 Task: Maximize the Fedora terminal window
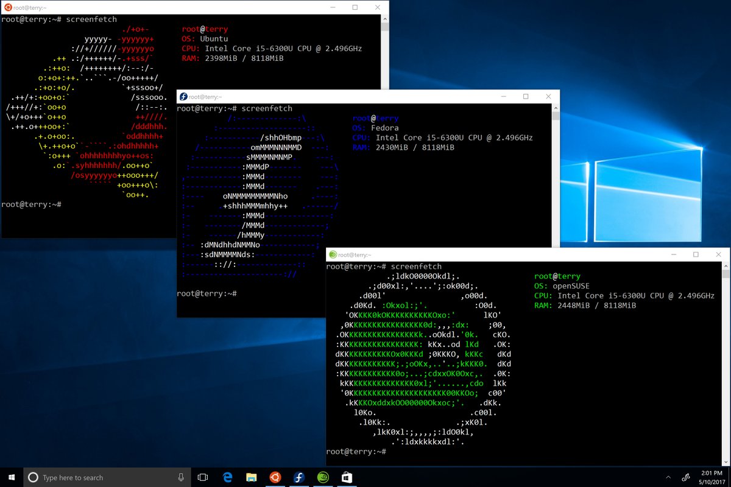point(525,96)
